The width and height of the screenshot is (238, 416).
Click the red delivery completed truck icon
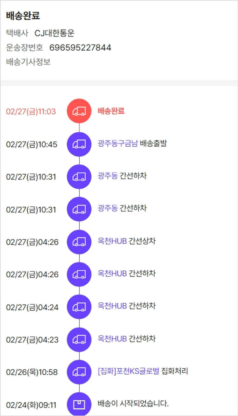coord(79,111)
